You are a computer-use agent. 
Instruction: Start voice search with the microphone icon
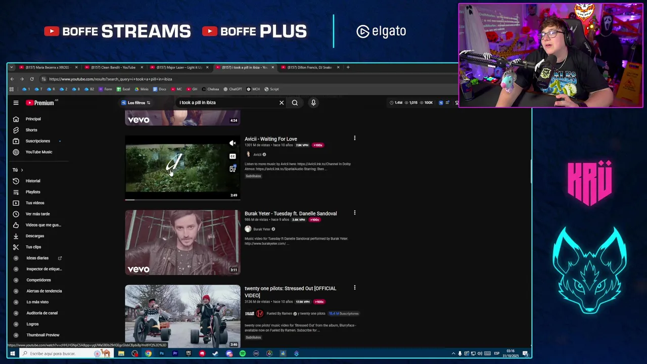pos(313,103)
